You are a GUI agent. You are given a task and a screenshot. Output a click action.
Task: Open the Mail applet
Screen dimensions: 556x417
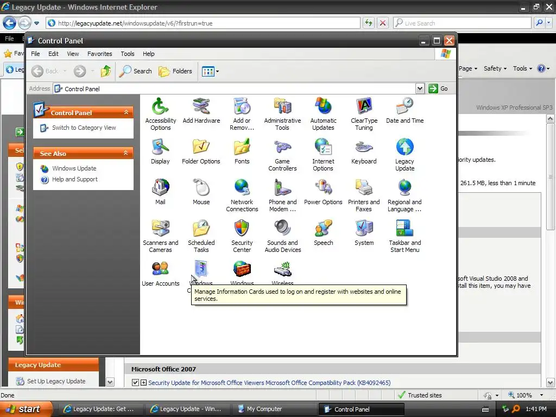tap(160, 192)
